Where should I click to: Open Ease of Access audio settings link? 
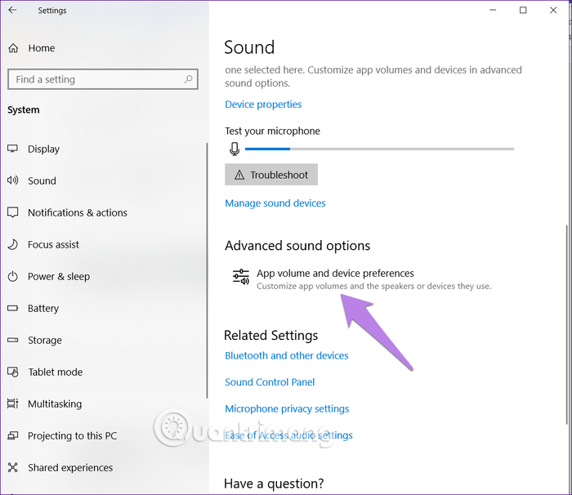[x=288, y=435]
